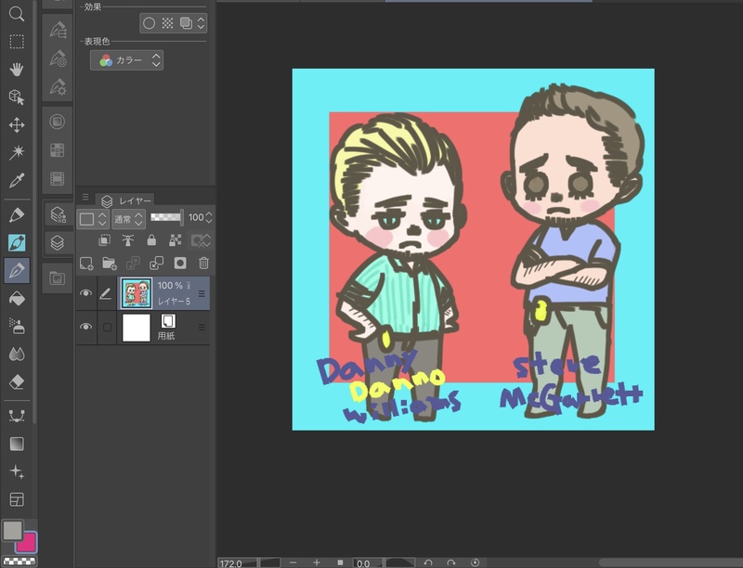Zoom out with the minus button

(293, 562)
